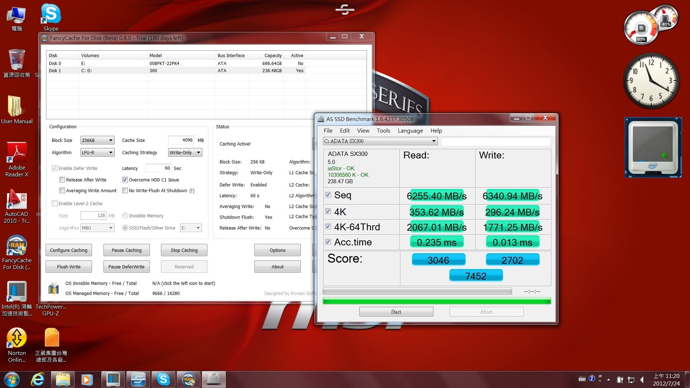Click the network tray icon
Viewport: 690px width, 388px height.
pos(631,379)
